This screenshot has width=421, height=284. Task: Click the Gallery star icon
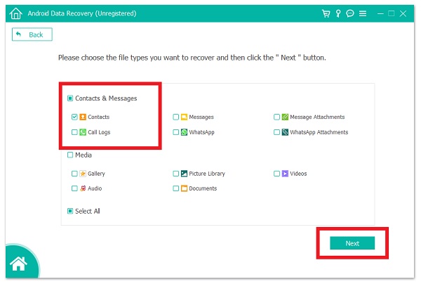coord(83,174)
